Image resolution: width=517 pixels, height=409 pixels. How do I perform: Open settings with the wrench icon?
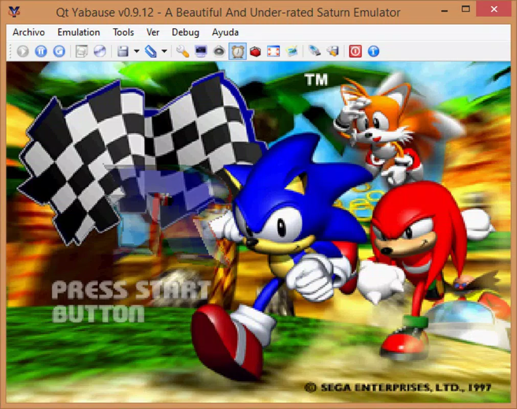[183, 52]
